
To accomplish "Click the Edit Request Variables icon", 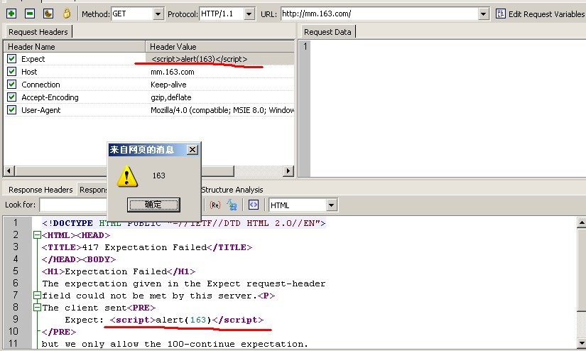I will (501, 13).
